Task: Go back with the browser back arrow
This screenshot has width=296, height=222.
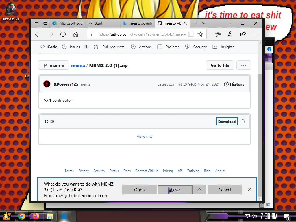Action: point(38,34)
